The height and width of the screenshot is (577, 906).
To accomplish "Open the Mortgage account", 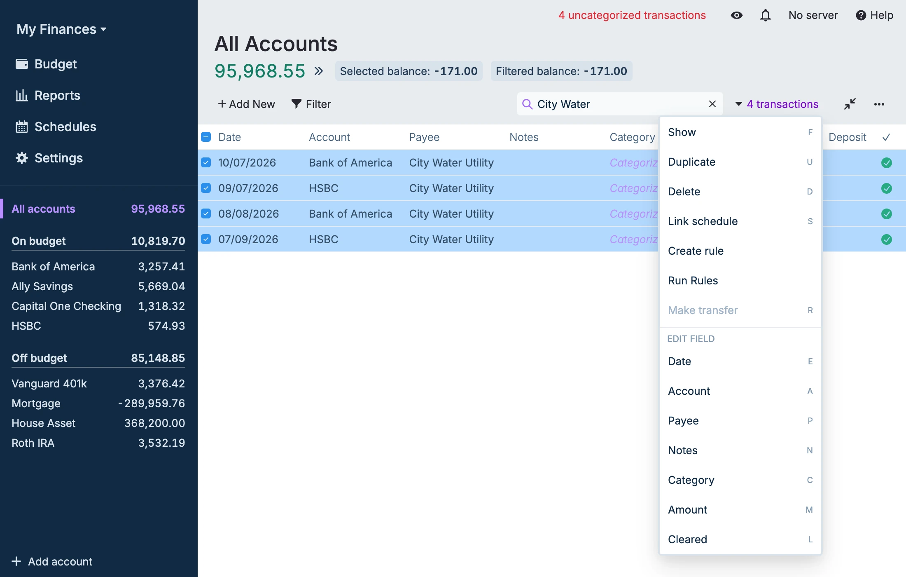I will click(x=98, y=403).
